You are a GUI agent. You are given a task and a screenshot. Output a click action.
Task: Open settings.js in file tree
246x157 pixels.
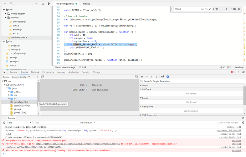point(16,49)
